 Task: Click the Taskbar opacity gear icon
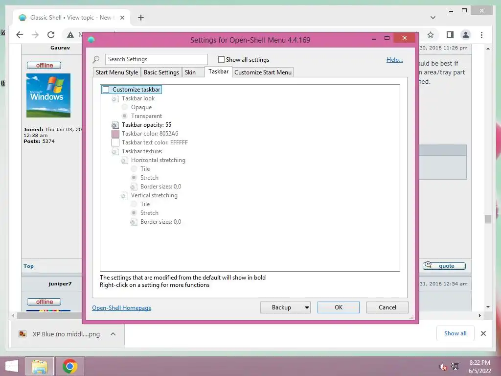[114, 125]
